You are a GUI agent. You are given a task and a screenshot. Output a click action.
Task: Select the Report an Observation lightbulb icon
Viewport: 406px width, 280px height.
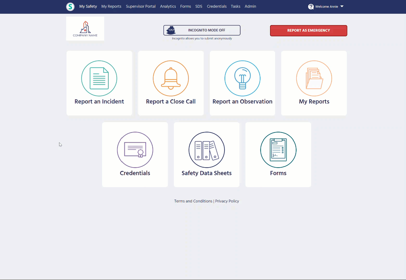point(242,78)
